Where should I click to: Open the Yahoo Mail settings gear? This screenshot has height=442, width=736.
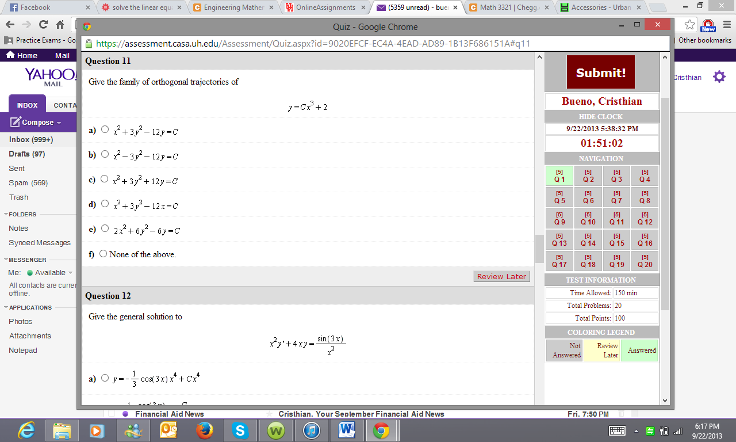tap(719, 77)
